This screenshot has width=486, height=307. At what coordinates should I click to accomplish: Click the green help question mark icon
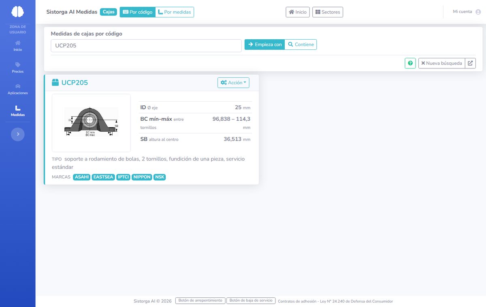(x=410, y=63)
